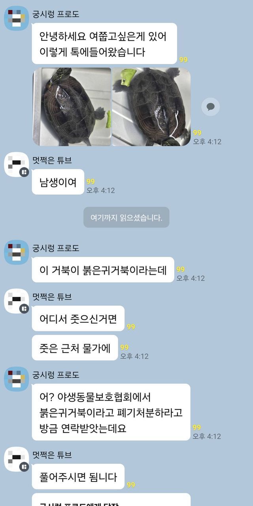Open 프로도 avatar beside 붉은귀거북이라는데 message
This screenshot has height=506, width=253.
click(17, 252)
